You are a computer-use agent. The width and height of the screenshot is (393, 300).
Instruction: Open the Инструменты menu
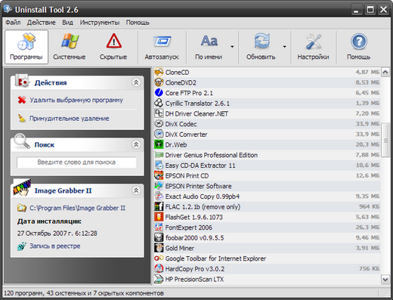click(100, 23)
